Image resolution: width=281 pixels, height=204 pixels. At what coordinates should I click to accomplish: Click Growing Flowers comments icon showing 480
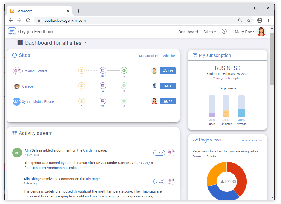(103, 70)
